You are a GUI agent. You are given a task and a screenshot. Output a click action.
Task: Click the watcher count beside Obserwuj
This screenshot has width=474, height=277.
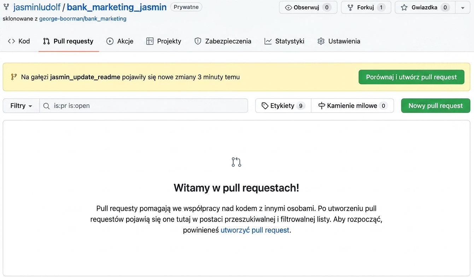pos(327,7)
